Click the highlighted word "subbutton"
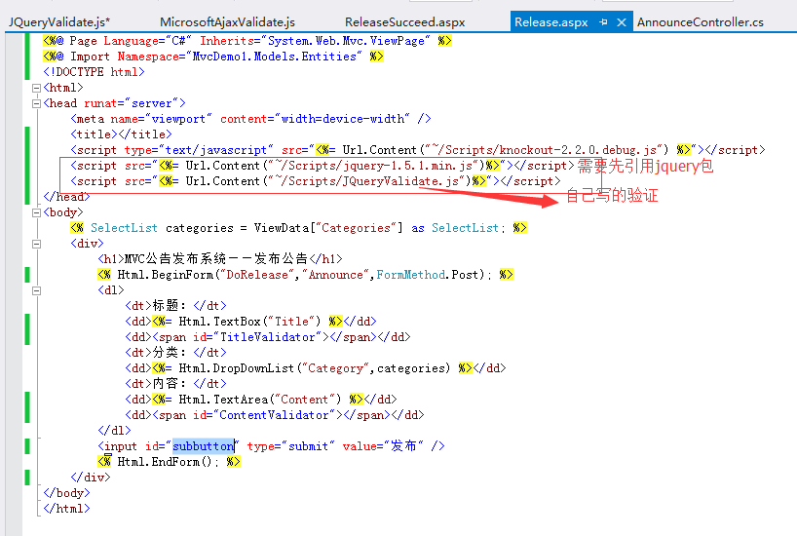 (x=204, y=446)
